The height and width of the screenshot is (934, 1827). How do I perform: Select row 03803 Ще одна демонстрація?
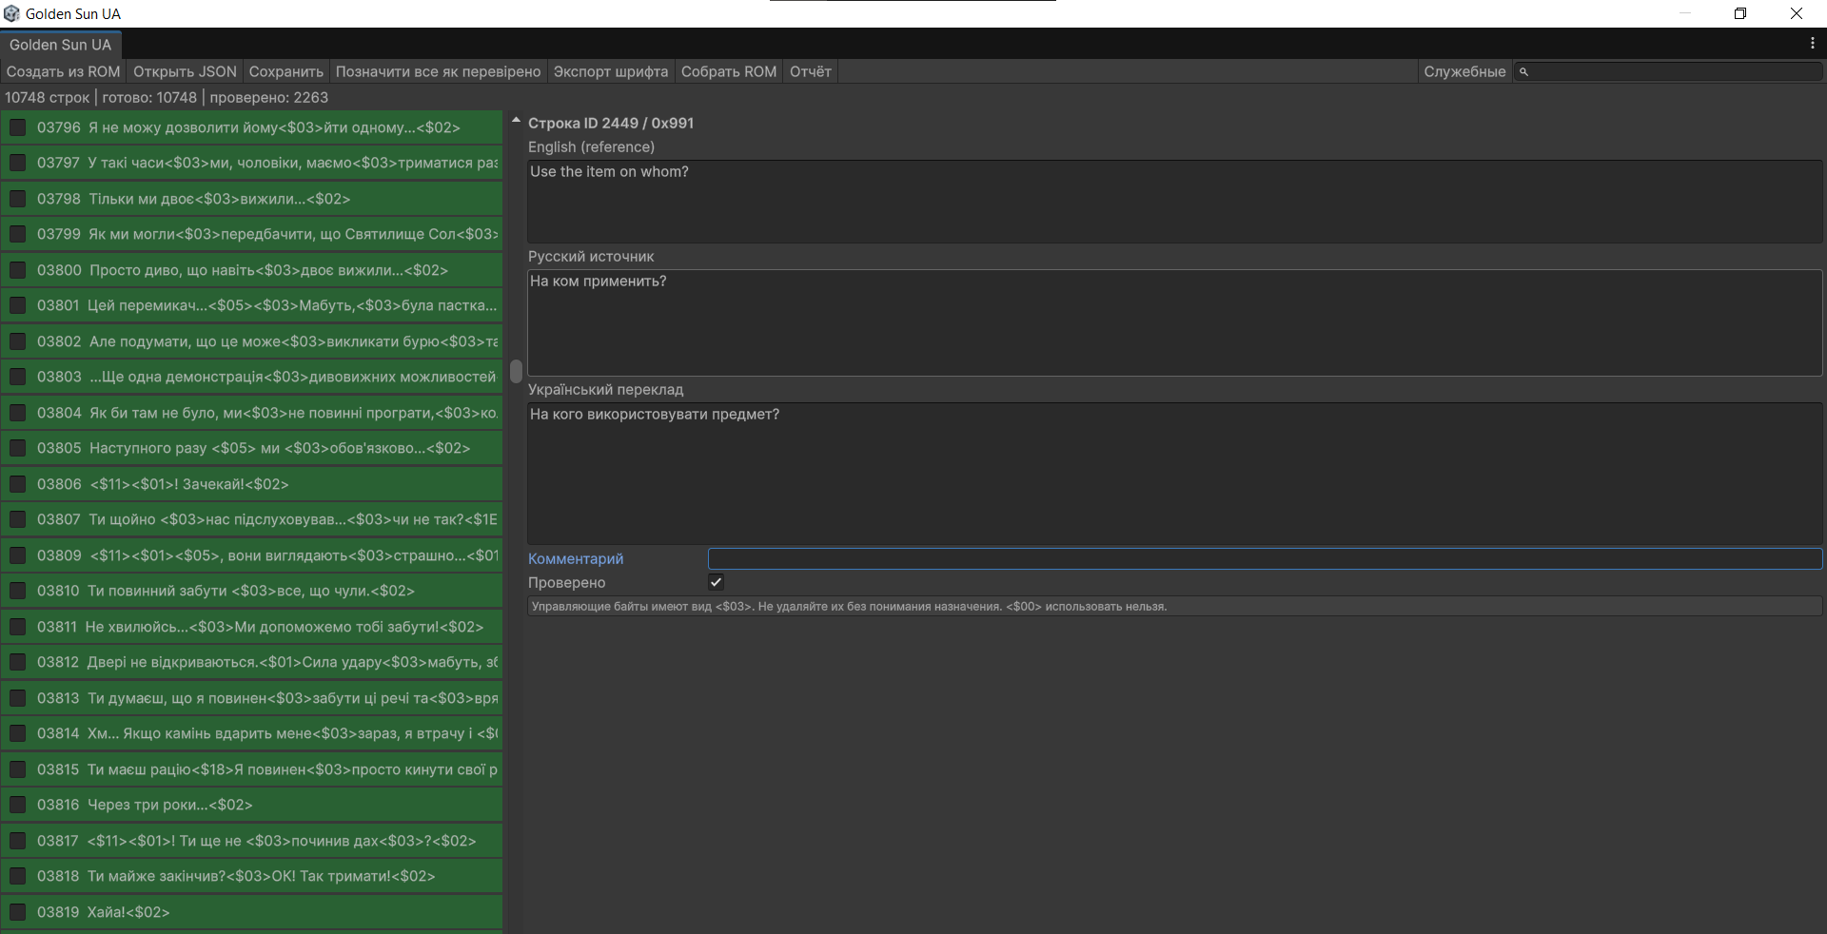[x=251, y=377]
